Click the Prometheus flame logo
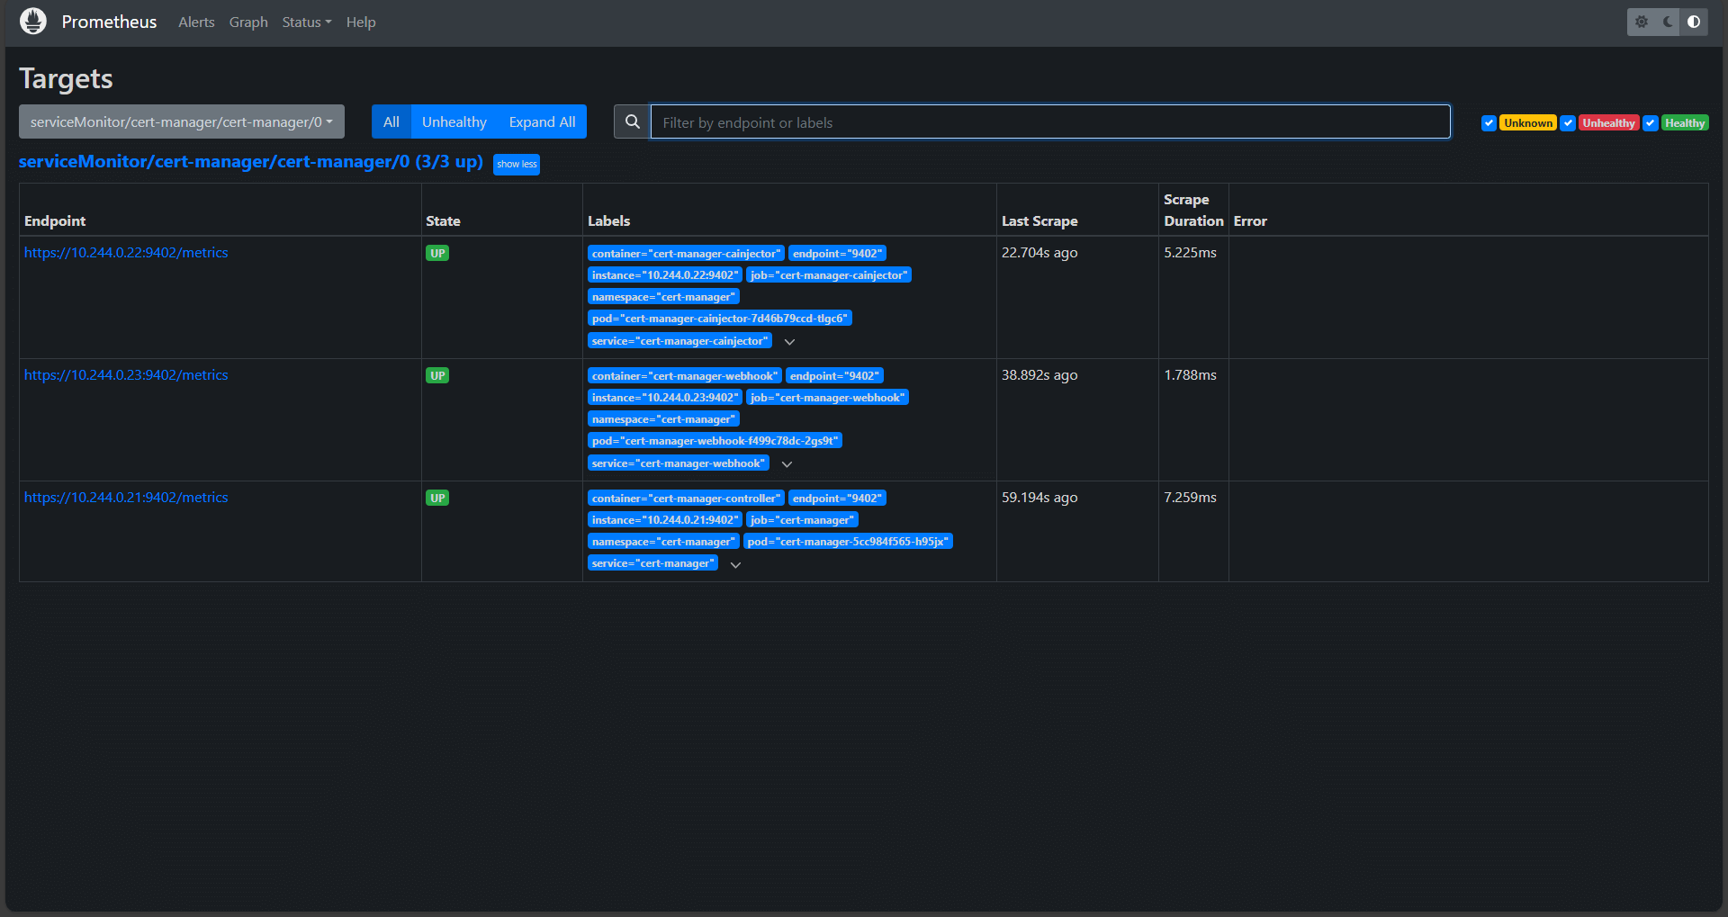 (33, 22)
